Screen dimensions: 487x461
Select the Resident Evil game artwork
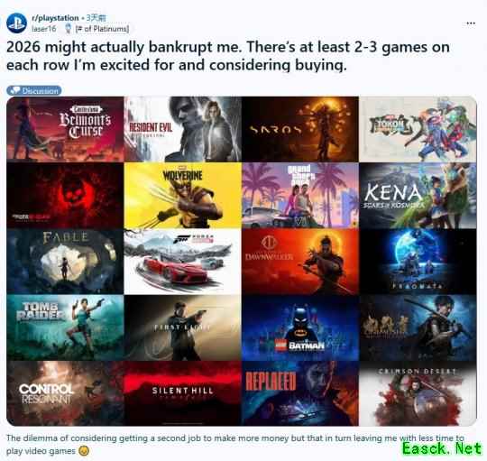pos(182,129)
